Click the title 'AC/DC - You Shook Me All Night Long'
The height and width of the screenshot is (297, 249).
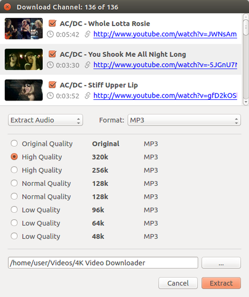(x=123, y=55)
